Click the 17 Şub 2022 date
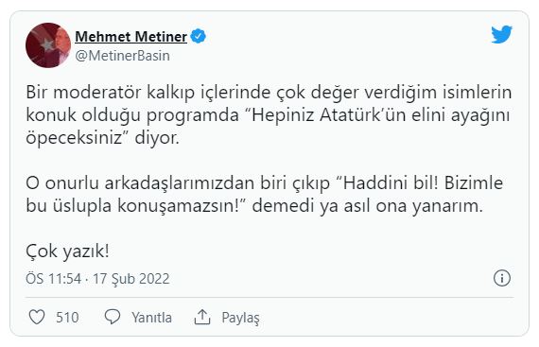 [x=131, y=279]
